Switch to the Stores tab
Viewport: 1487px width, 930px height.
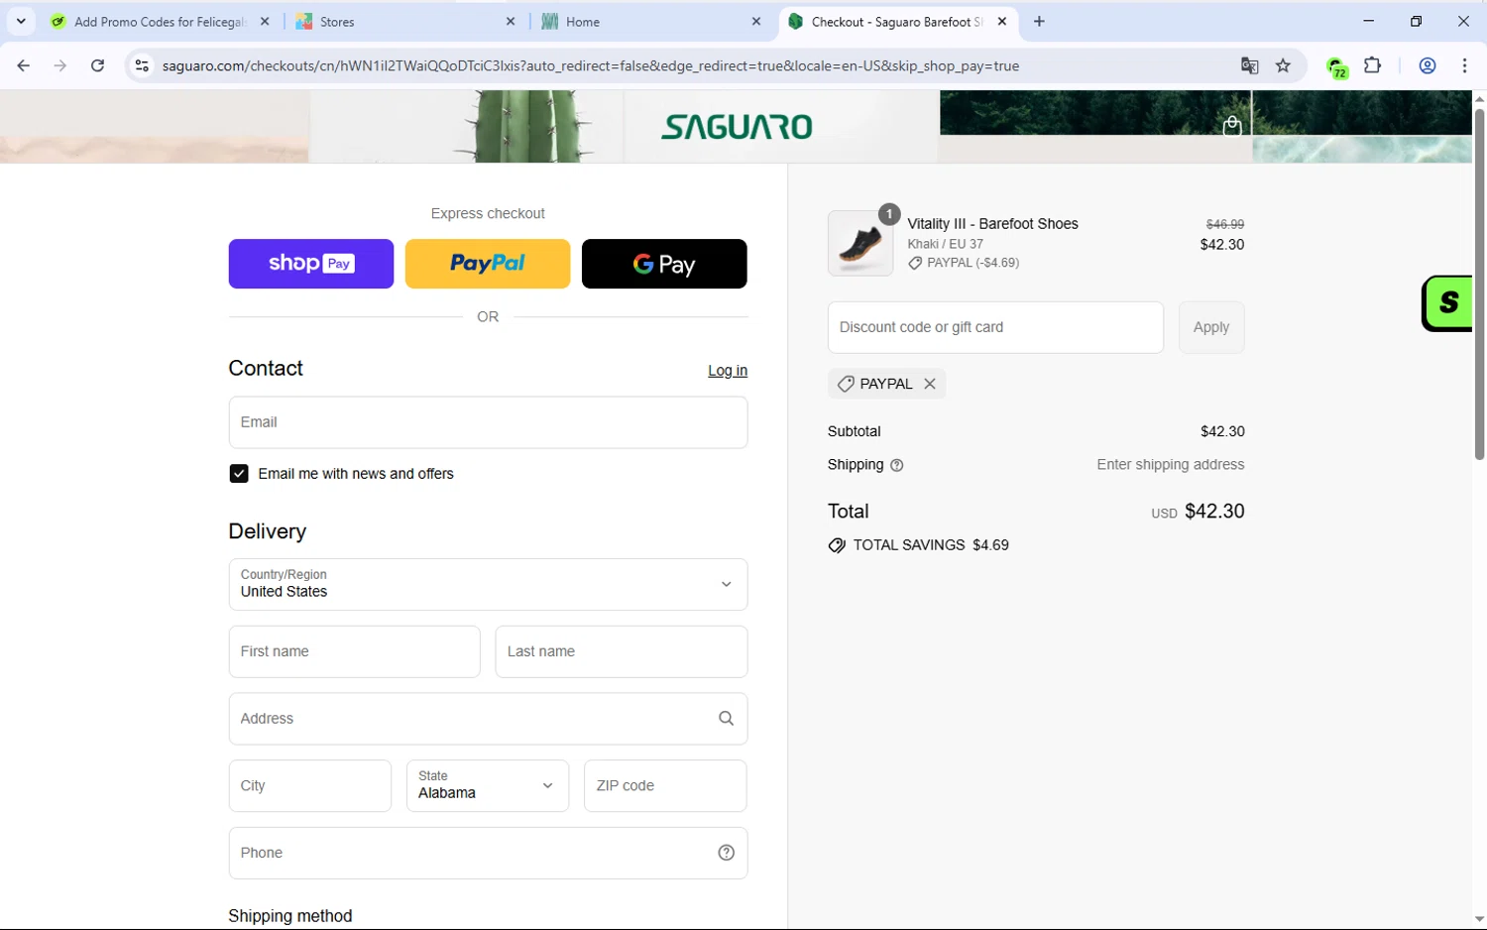click(406, 21)
